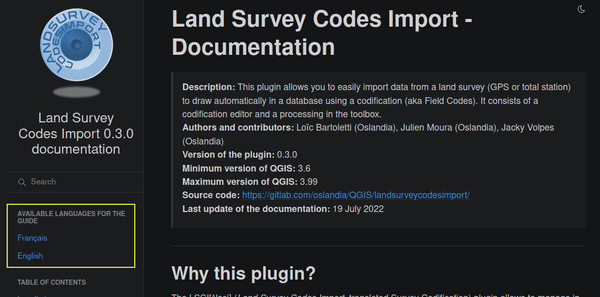Click the 'Minimum version of QGIS:' label
The height and width of the screenshot is (297, 600).
point(239,168)
